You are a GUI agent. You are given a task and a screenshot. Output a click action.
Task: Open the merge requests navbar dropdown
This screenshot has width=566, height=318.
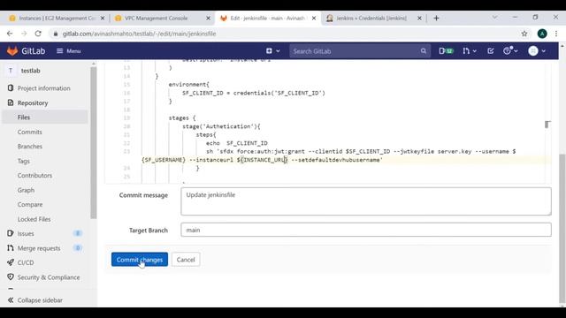[x=470, y=51]
